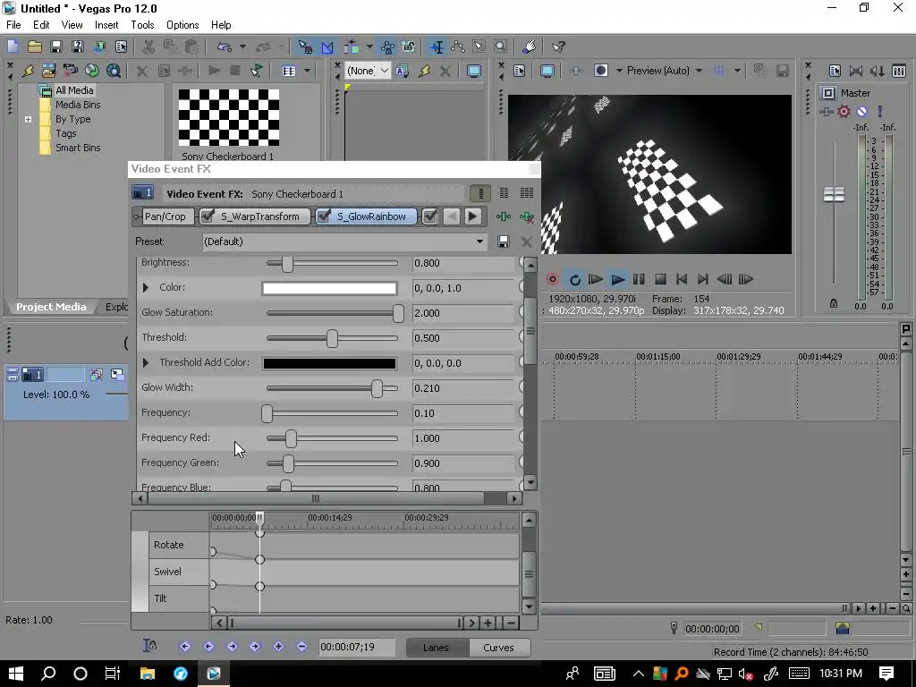This screenshot has width=916, height=687.
Task: Open the Views dropdown in Project Media
Action: (x=308, y=71)
